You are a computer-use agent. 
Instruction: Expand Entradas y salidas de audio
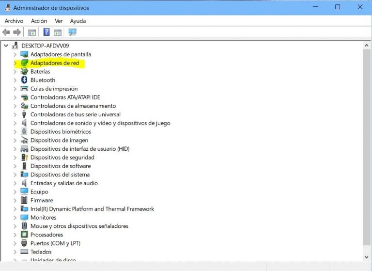15,183
